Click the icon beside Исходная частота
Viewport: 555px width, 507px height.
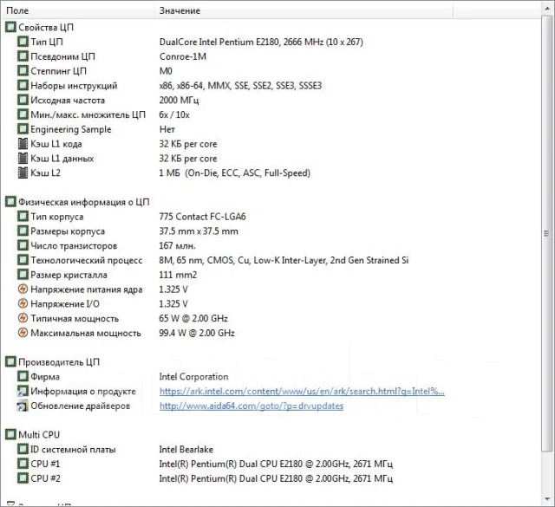pyautogui.click(x=23, y=101)
